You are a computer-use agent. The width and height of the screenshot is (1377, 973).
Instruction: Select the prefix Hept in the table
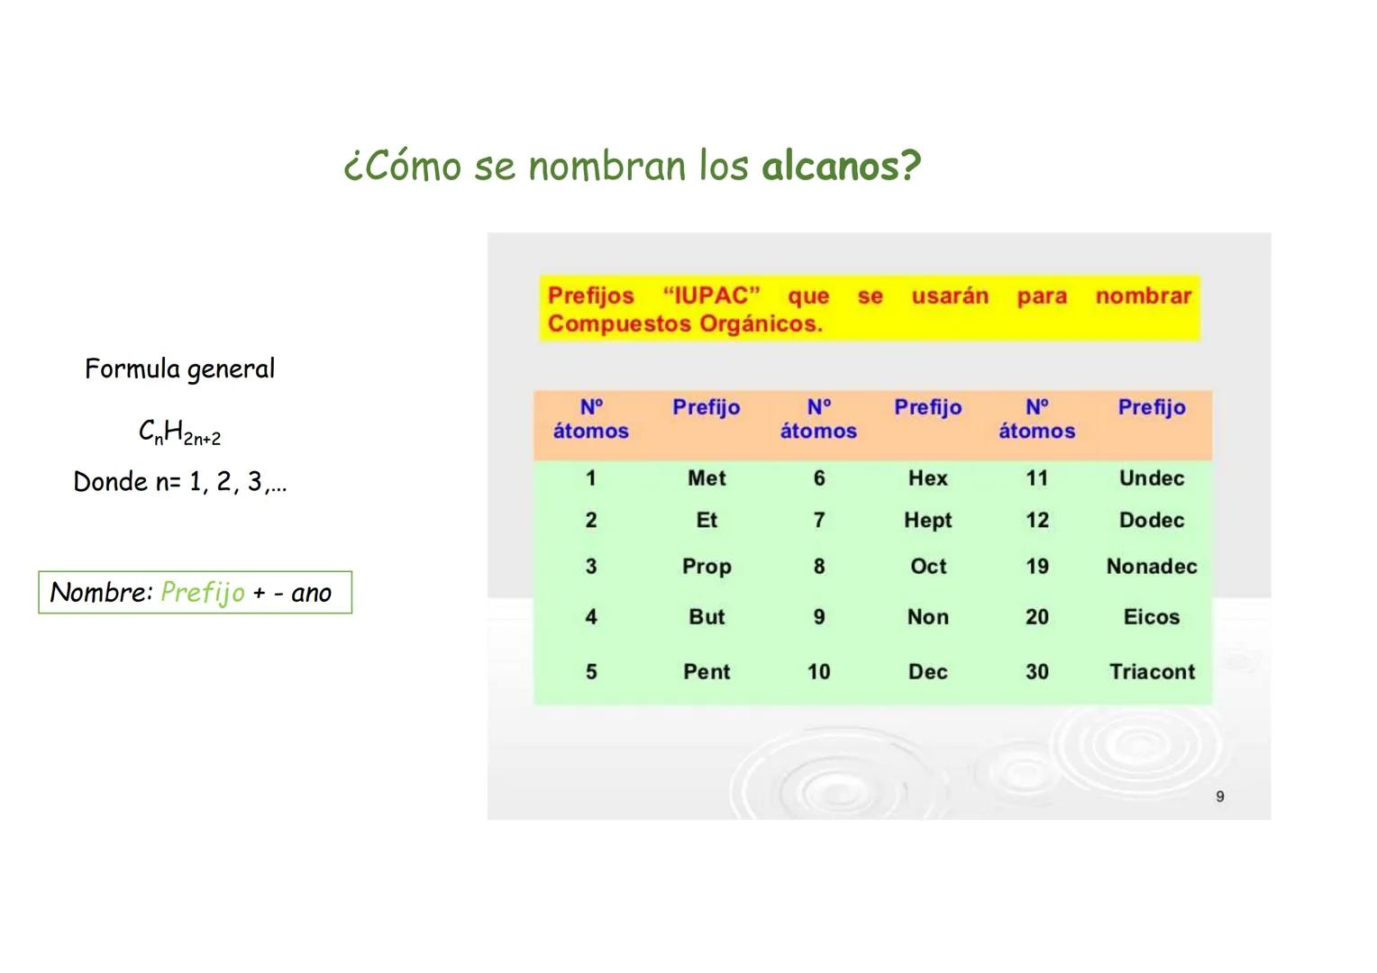pos(927,520)
